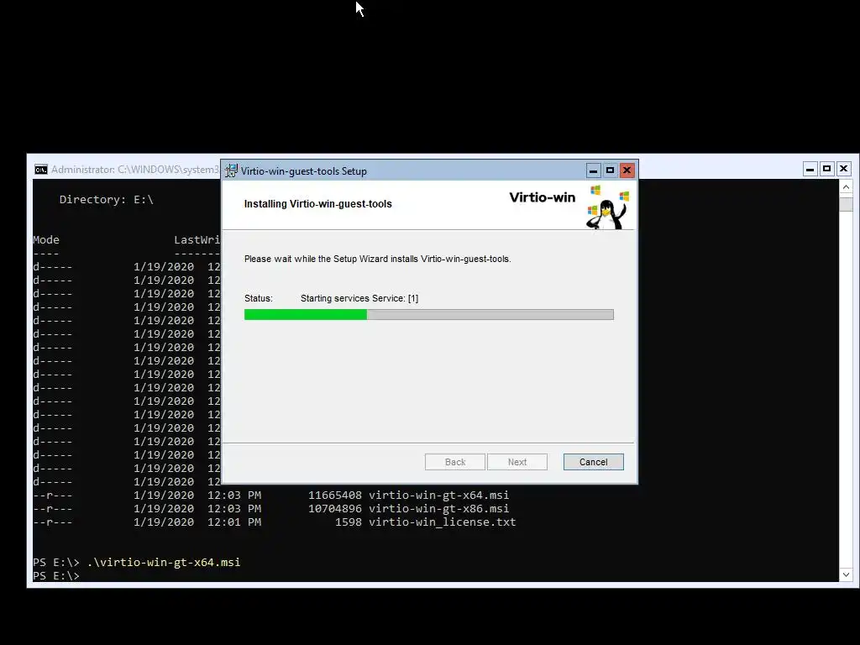Click the console scrollbar thumb

click(846, 203)
